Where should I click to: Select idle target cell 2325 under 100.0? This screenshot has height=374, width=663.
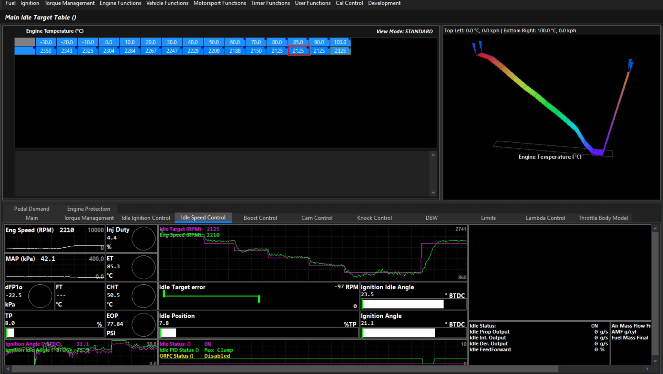[x=340, y=51]
